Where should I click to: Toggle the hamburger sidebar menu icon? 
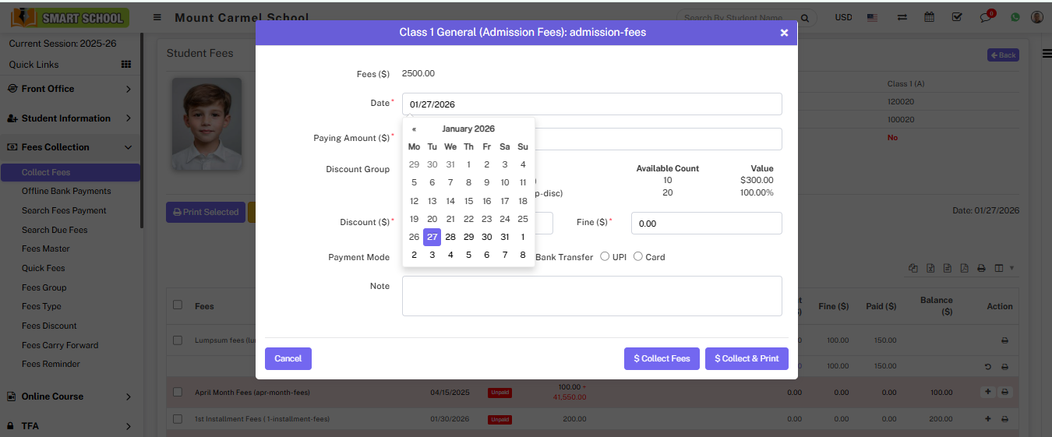tap(157, 17)
